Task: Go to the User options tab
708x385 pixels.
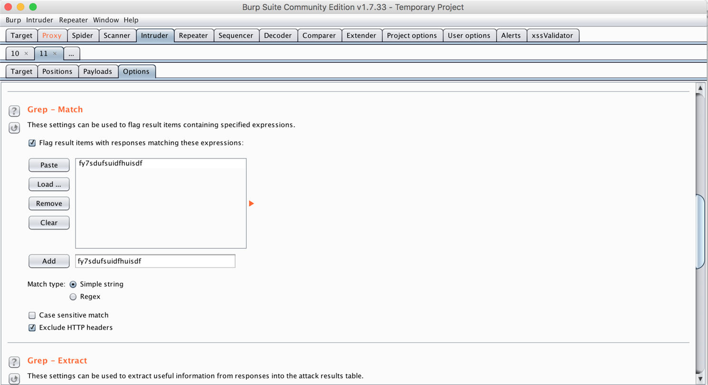Action: click(469, 36)
